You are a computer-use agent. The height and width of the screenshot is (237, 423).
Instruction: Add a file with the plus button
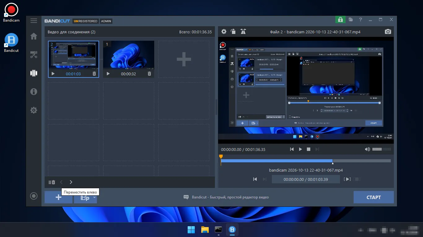pos(59,197)
